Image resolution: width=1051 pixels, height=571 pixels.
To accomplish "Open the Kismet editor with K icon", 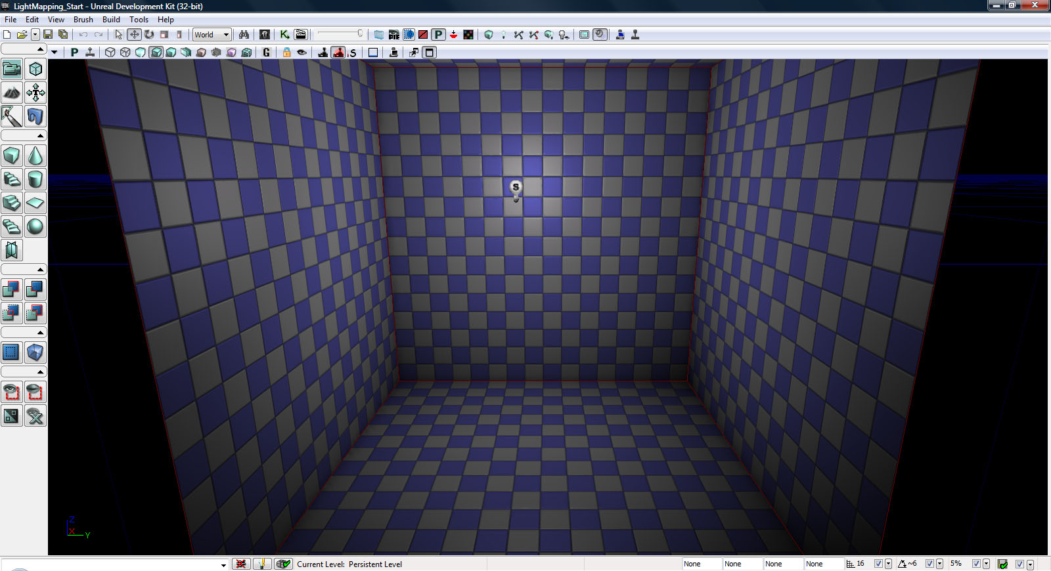I will pyautogui.click(x=285, y=35).
